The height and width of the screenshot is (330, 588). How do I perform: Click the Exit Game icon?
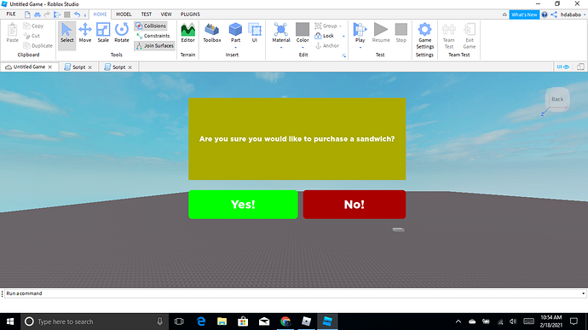pos(470,36)
